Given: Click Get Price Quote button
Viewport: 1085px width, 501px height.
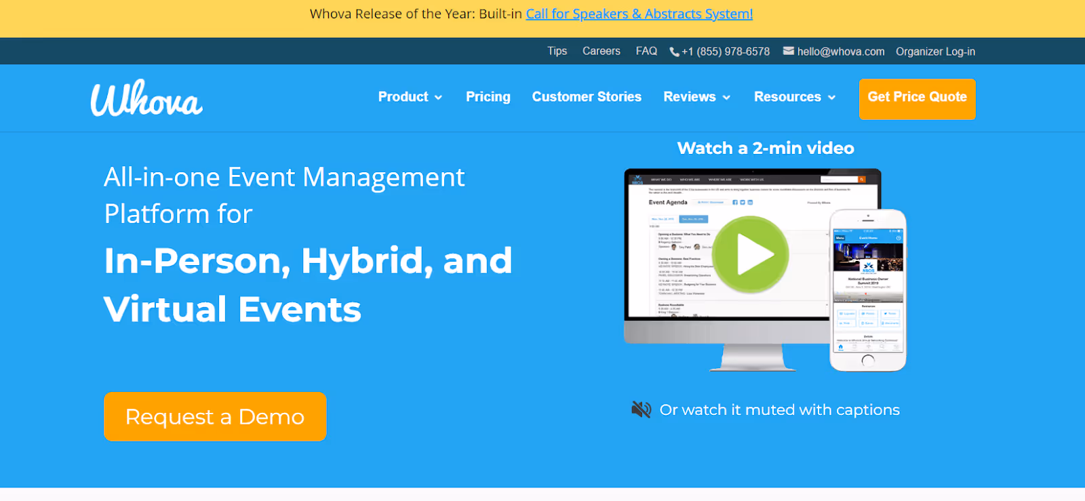Looking at the screenshot, I should (x=918, y=99).
